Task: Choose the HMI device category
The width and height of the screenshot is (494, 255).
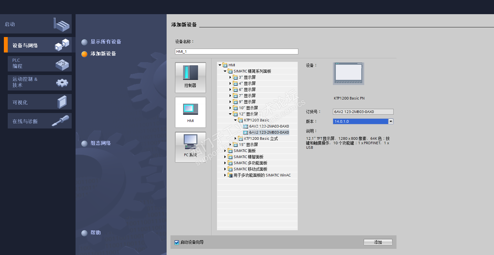Action: pos(190,112)
